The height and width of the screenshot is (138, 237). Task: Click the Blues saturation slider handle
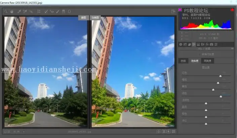pyautogui.click(x=206, y=110)
